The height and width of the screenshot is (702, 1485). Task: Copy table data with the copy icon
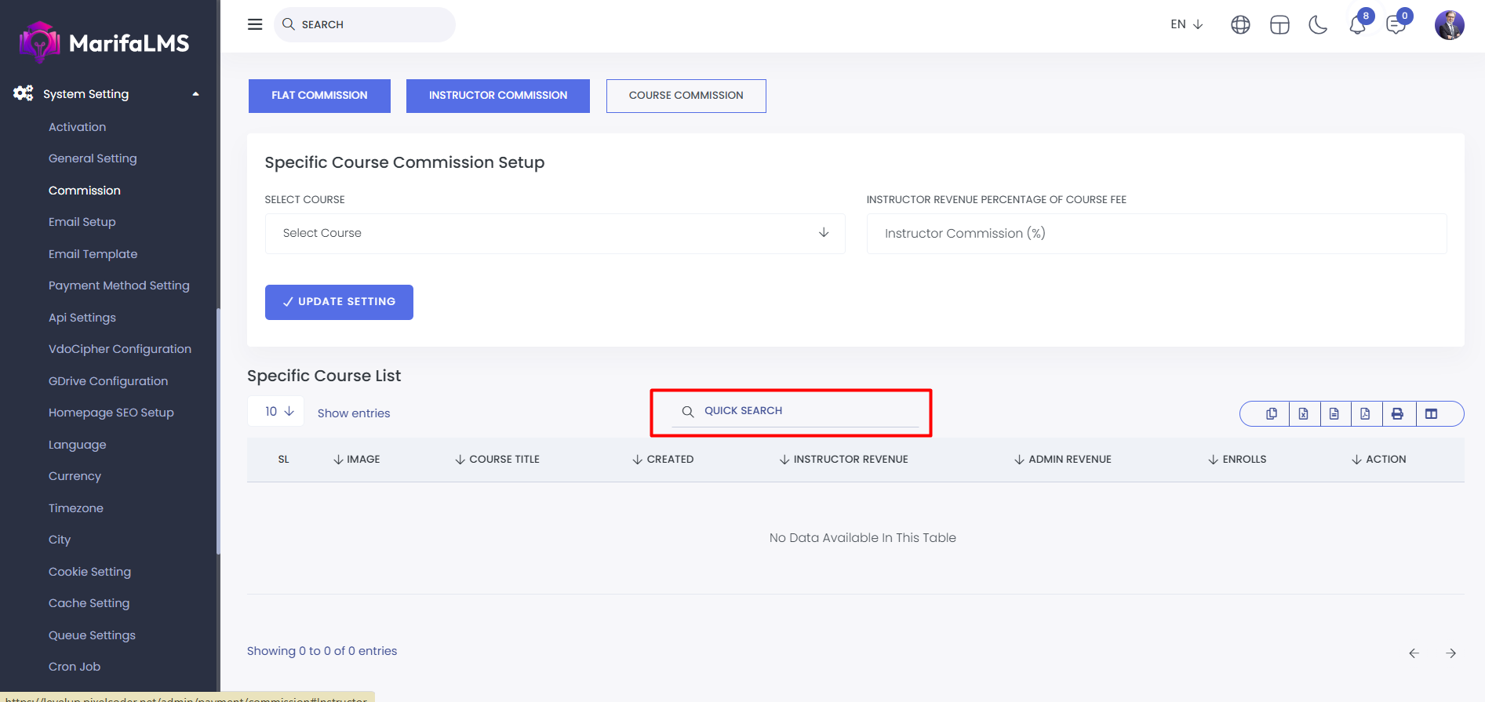(1271, 413)
